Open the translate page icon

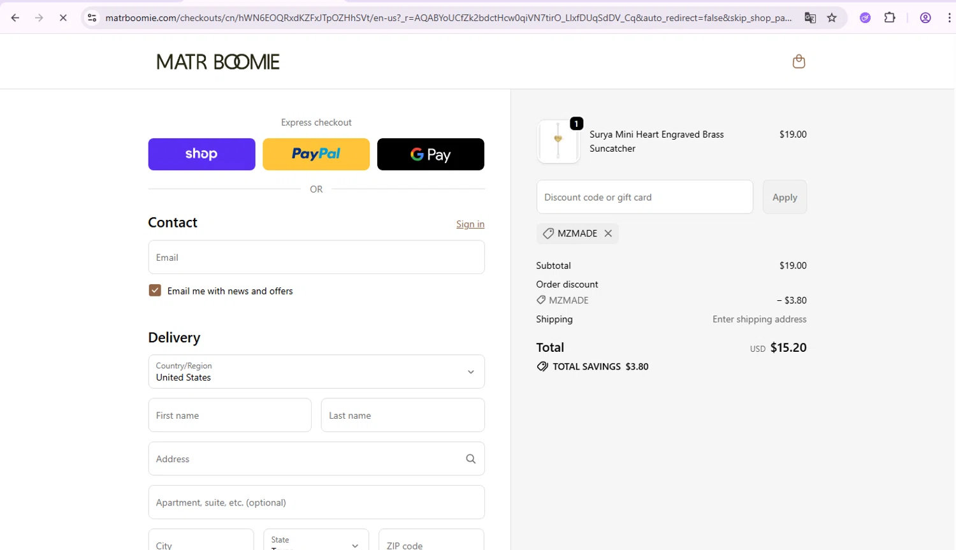[x=810, y=18]
